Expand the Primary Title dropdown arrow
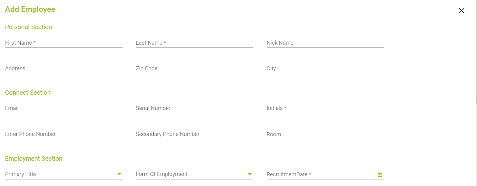 [119, 174]
